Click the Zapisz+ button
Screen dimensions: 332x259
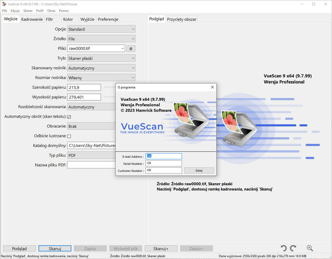point(196,248)
